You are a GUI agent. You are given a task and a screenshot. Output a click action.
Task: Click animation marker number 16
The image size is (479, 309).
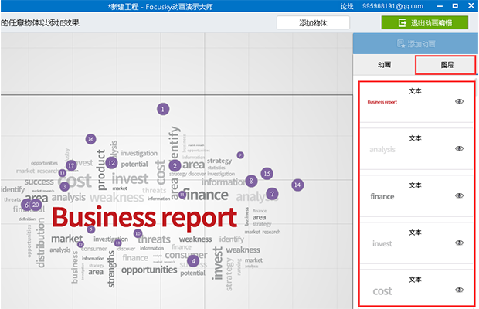point(90,139)
